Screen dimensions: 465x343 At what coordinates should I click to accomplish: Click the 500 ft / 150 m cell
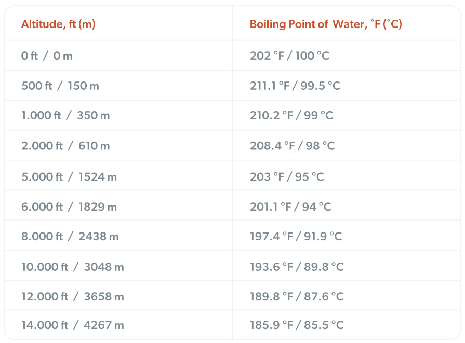pyautogui.click(x=60, y=86)
